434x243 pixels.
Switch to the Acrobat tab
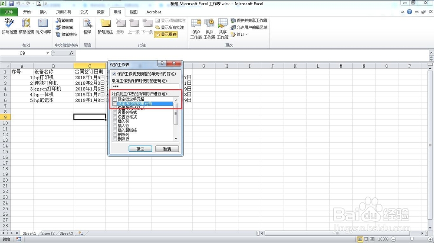(154, 12)
